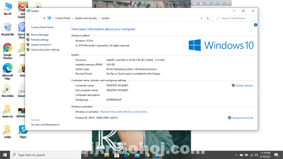The image size is (283, 159).
Task: Click the up-one-level arrow in System window
Action: coord(44,18)
